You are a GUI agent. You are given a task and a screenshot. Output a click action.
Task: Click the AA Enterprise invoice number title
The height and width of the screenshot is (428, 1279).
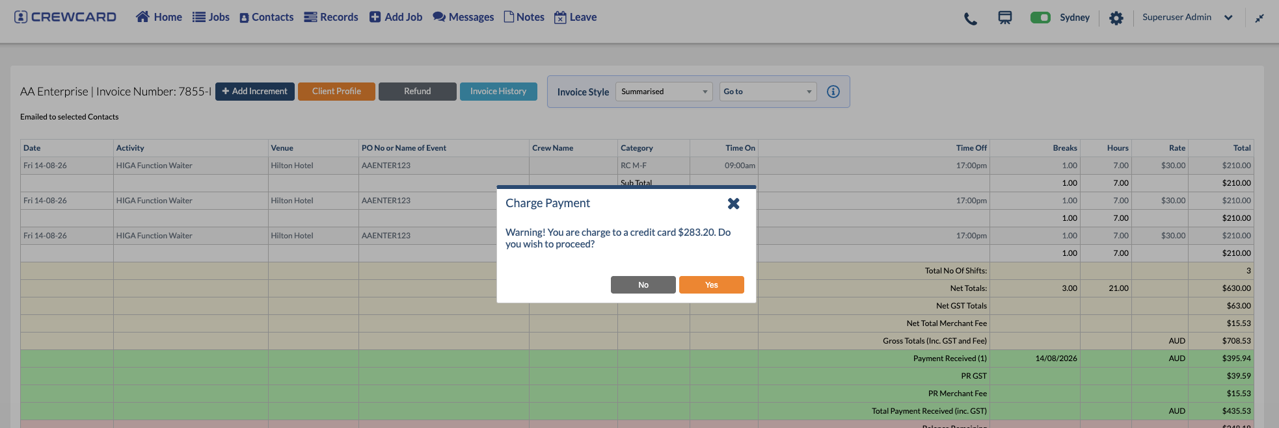pyautogui.click(x=116, y=92)
